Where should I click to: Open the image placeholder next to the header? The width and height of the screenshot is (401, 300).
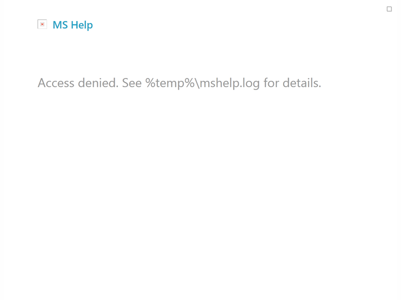[42, 23]
